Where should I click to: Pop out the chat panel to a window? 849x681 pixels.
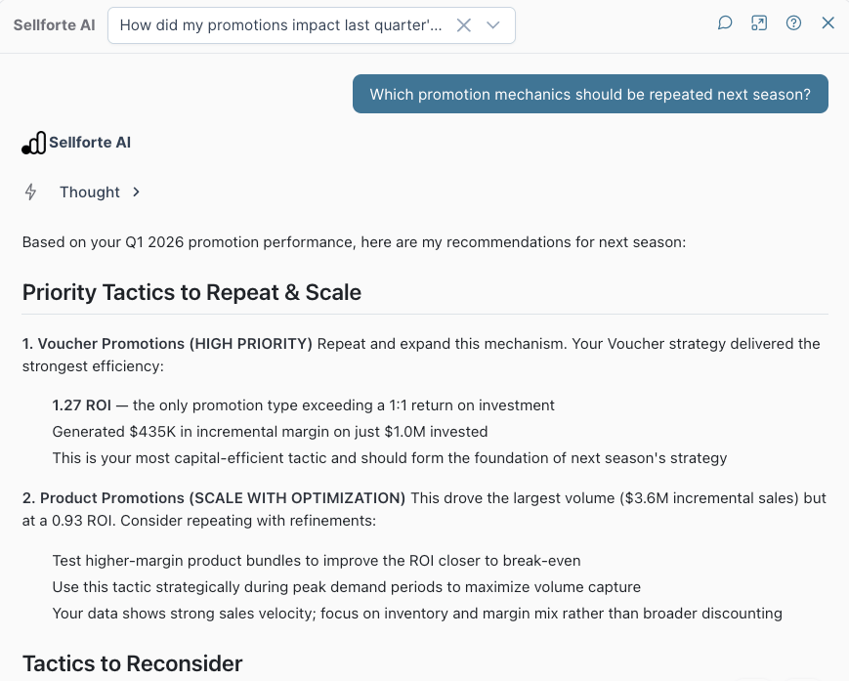[x=759, y=22]
